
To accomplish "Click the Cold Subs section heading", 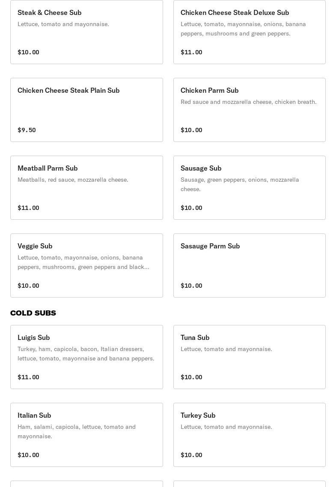I will (33, 313).
